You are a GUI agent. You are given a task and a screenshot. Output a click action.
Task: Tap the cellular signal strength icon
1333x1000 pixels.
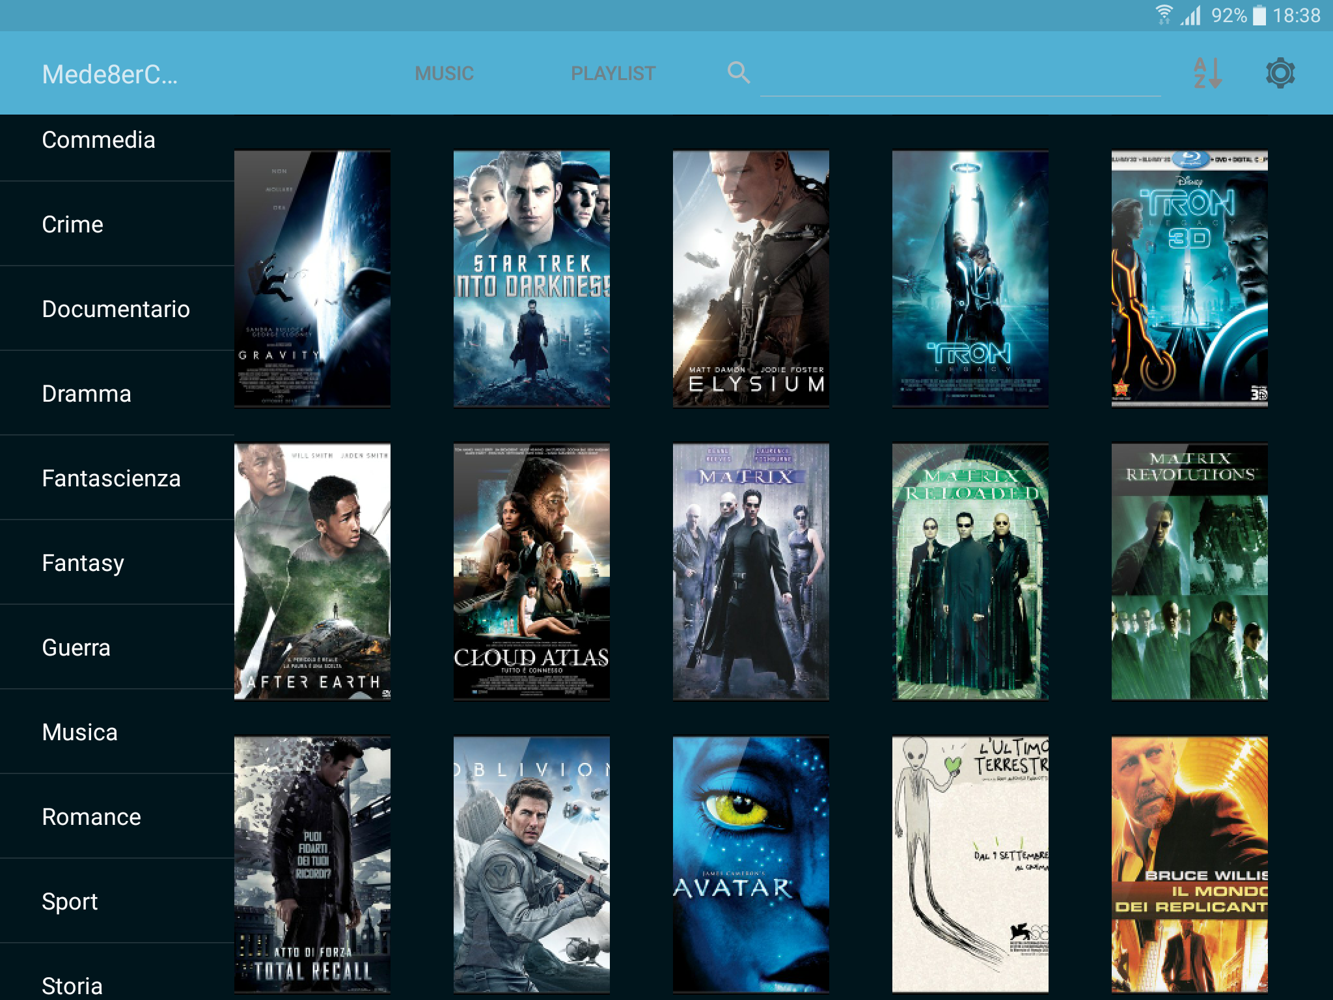coord(1191,15)
